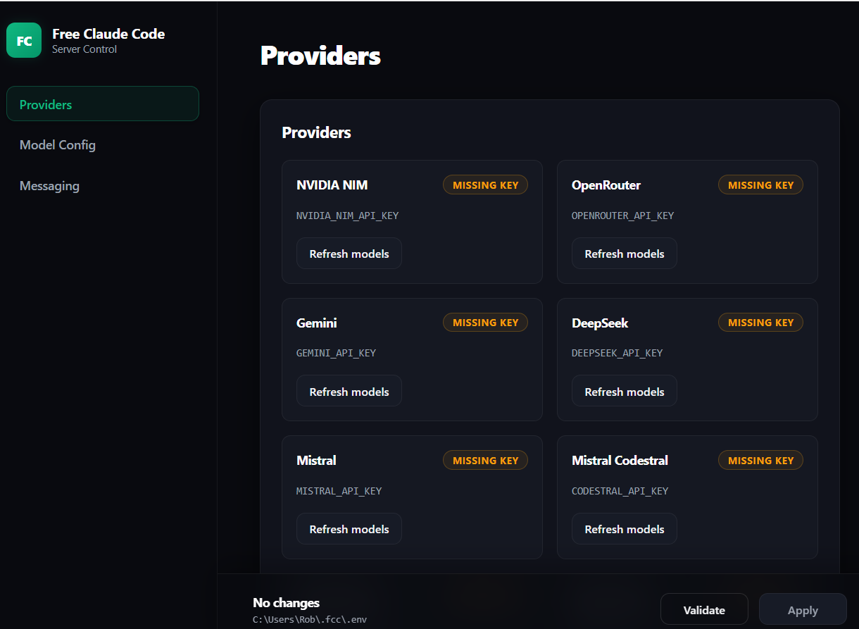The width and height of the screenshot is (859, 629).
Task: Click Gemini's MISSING KEY badge
Action: coord(485,322)
